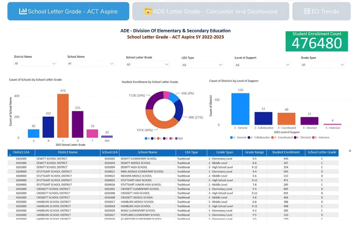Open the ED Trends tab
Screen dimensions: 353x226
[x=322, y=11]
